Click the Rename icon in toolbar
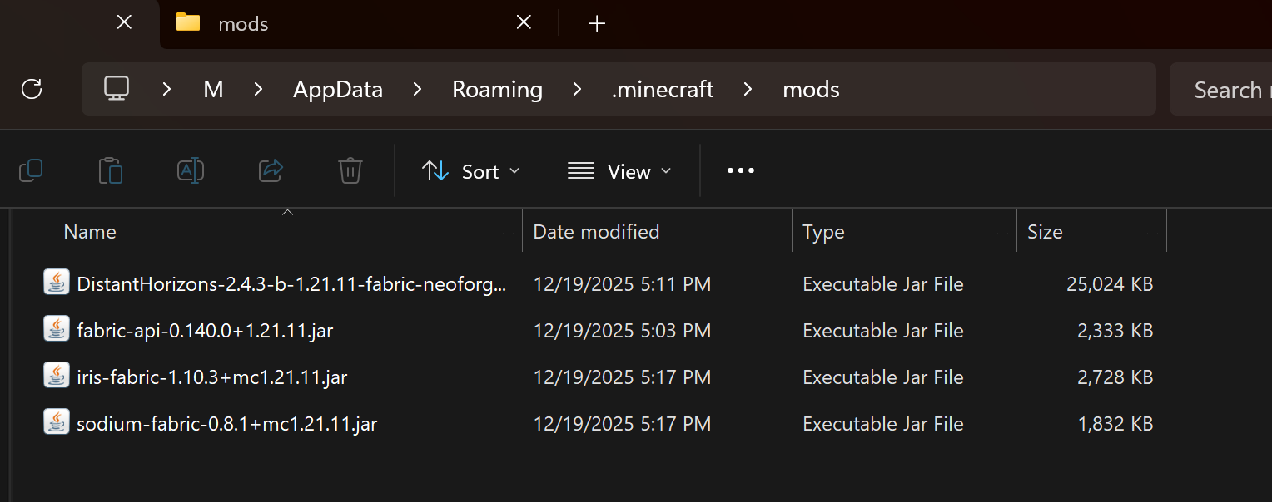The height and width of the screenshot is (502, 1272). [191, 171]
